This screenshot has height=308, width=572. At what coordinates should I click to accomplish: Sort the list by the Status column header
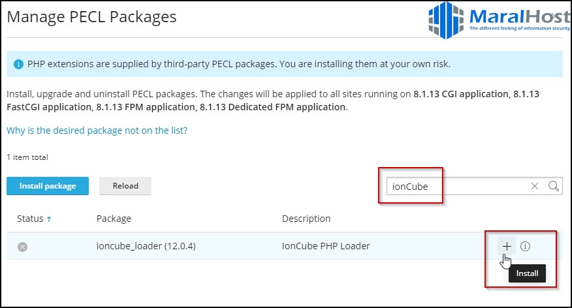click(30, 219)
